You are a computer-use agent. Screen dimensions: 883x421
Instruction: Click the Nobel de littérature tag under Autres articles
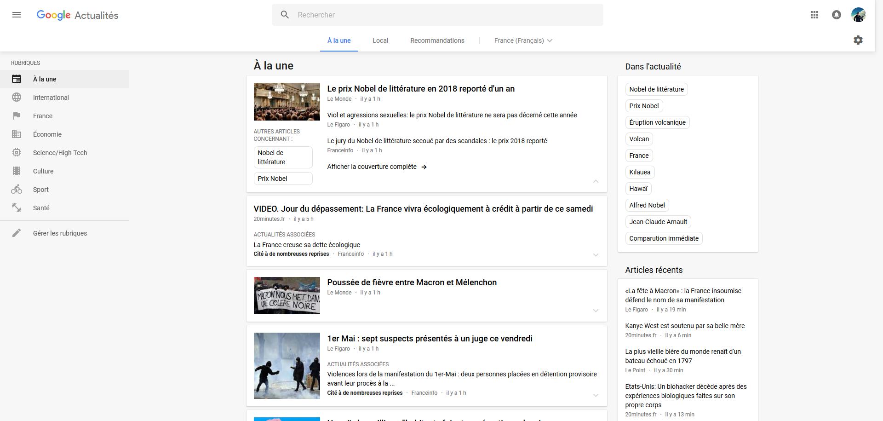(283, 157)
